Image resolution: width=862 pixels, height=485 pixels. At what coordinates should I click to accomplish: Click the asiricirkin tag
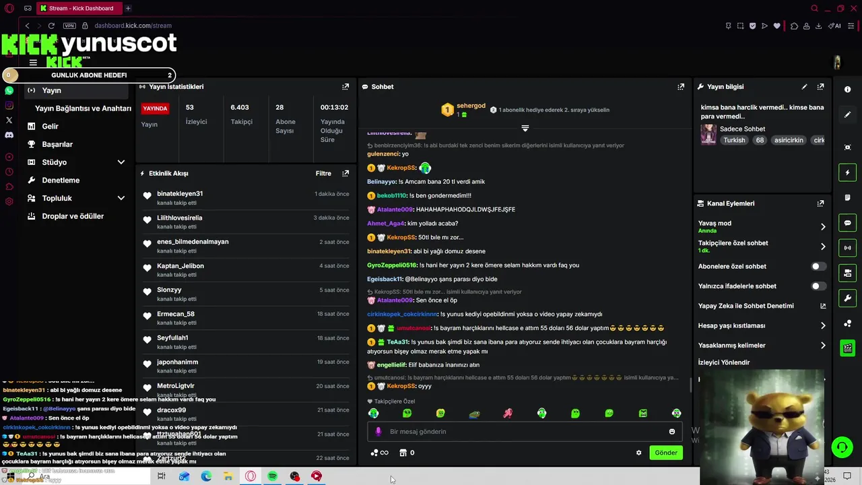pos(789,140)
